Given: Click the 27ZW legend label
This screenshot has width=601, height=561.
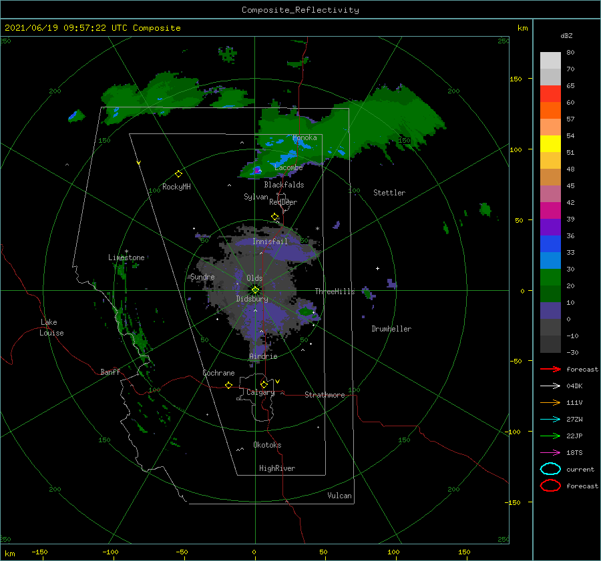Looking at the screenshot, I should 574,420.
